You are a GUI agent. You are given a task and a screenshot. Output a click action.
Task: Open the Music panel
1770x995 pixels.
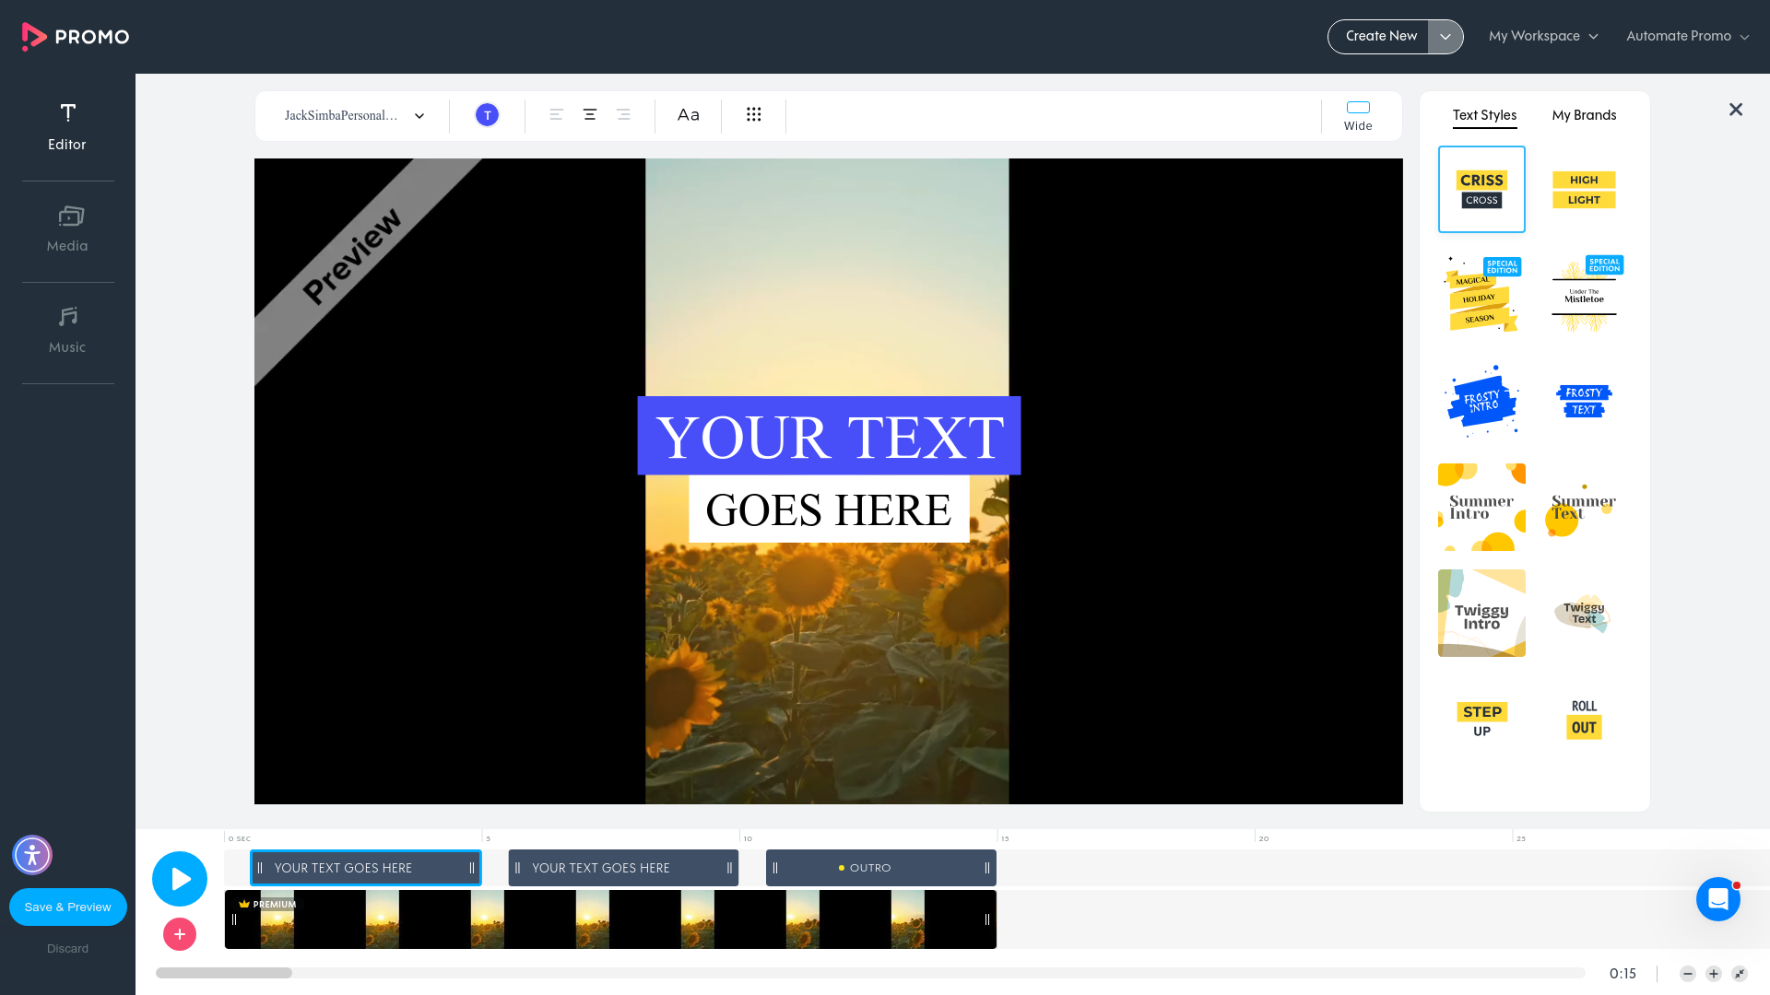(x=67, y=330)
